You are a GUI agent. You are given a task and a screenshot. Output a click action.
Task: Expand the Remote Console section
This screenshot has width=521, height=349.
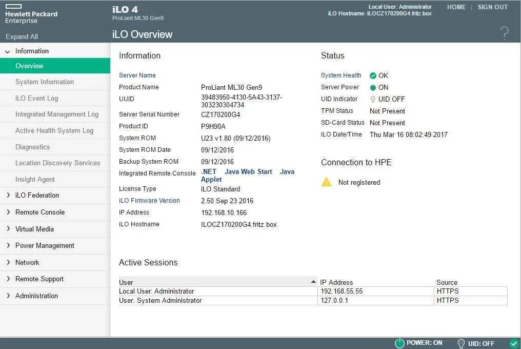click(x=8, y=212)
